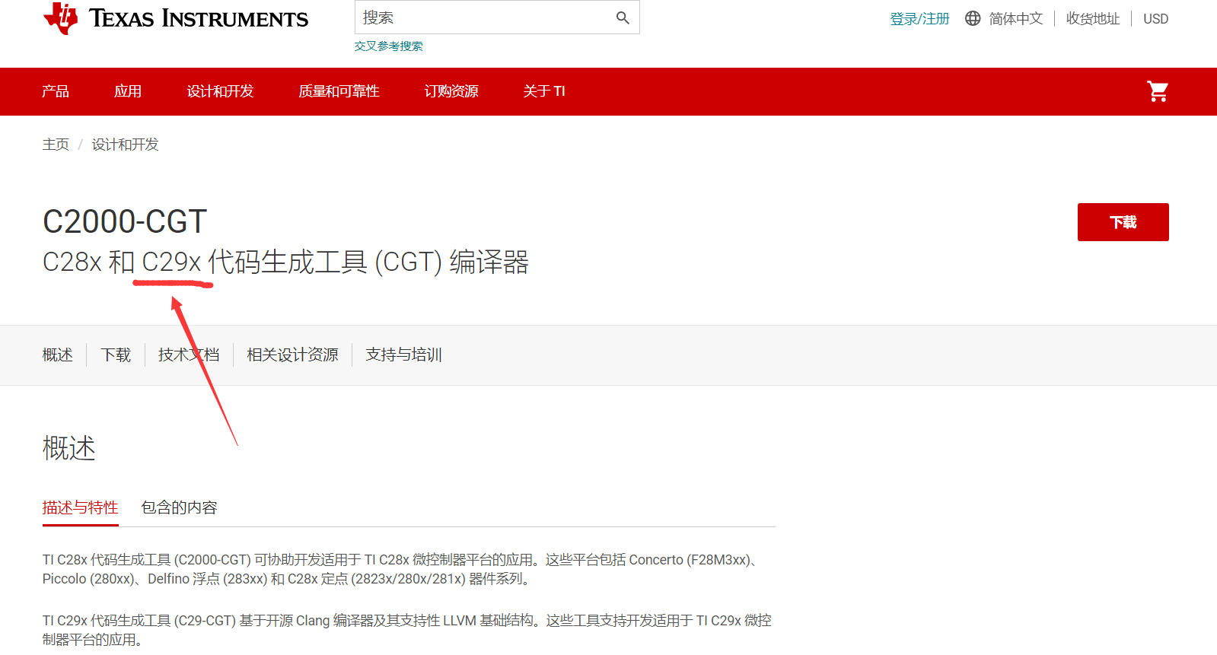Image resolution: width=1217 pixels, height=655 pixels.
Task: Click the red 下载 button
Action: [x=1123, y=222]
